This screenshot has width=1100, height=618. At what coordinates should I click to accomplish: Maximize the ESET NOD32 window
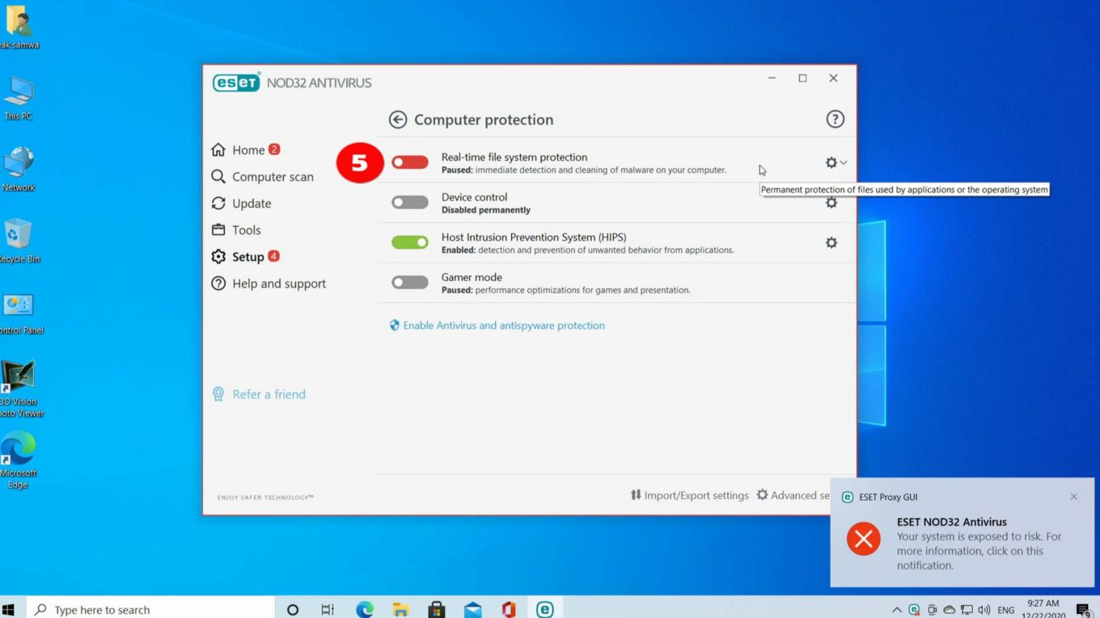tap(802, 78)
